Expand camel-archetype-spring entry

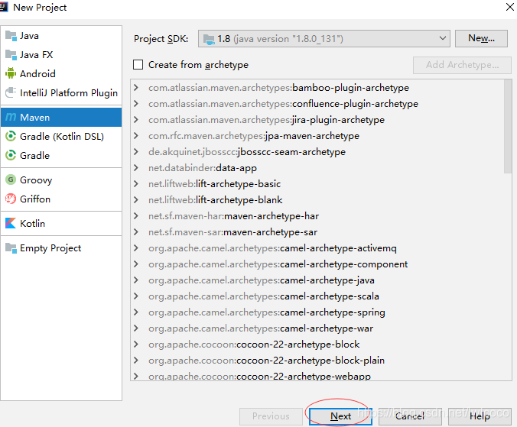pyautogui.click(x=136, y=312)
